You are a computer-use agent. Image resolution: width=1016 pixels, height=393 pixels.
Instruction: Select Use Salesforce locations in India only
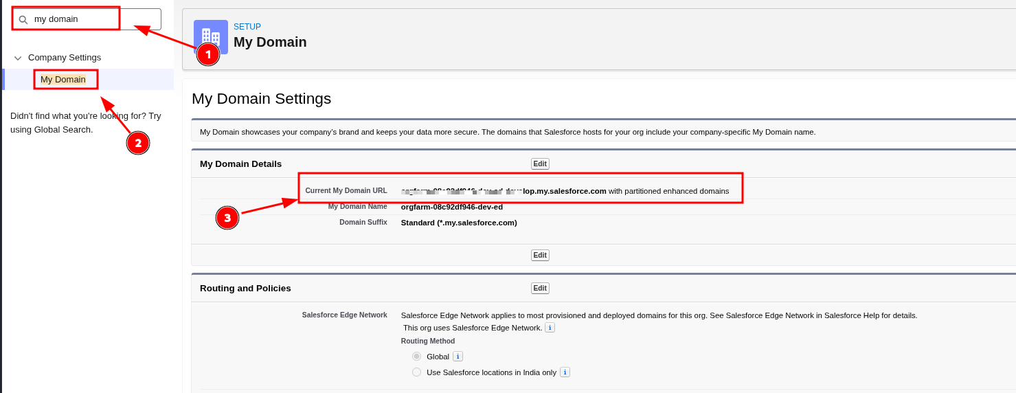pyautogui.click(x=416, y=372)
